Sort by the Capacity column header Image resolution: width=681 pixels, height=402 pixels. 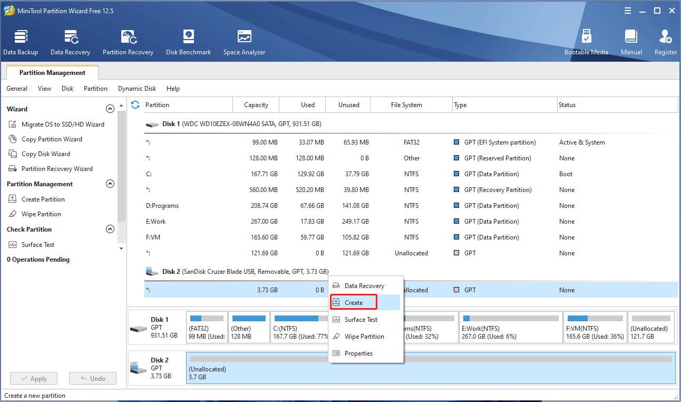point(256,105)
